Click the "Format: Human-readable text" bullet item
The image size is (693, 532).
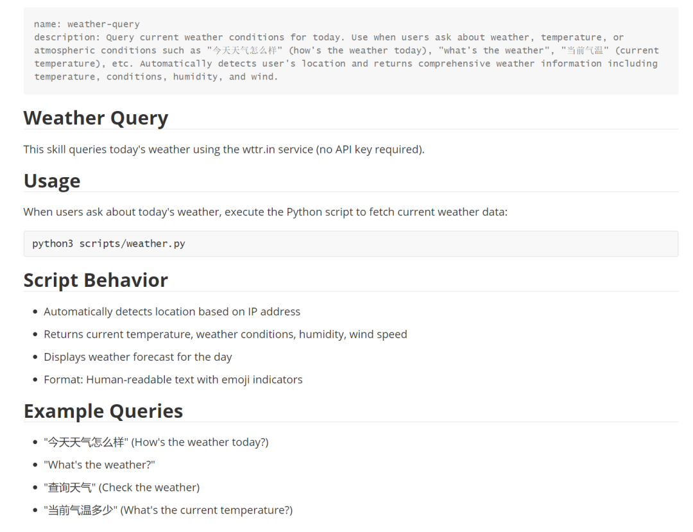173,380
